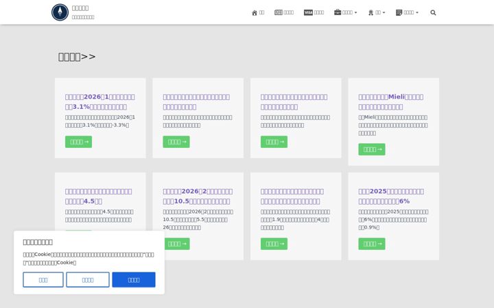Click the cookie dialog heading text
The image size is (494, 308).
(38, 242)
